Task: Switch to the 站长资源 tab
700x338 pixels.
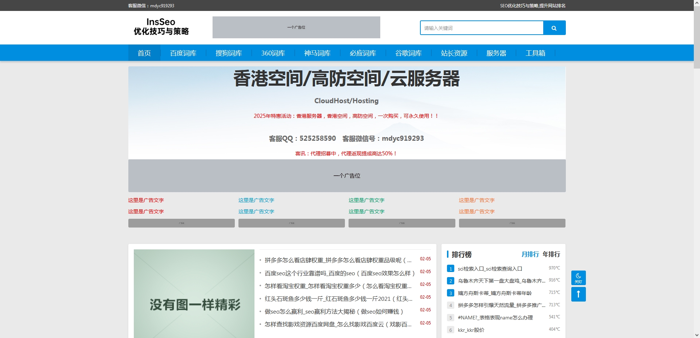Action: click(454, 53)
